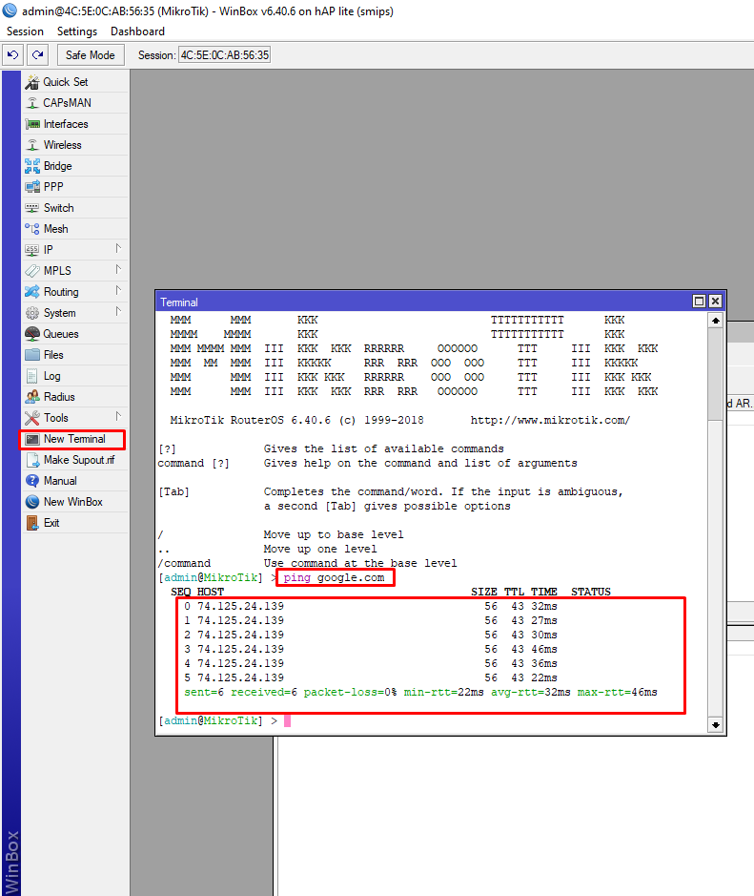
Task: Expand the IP submenu arrow
Action: [118, 249]
